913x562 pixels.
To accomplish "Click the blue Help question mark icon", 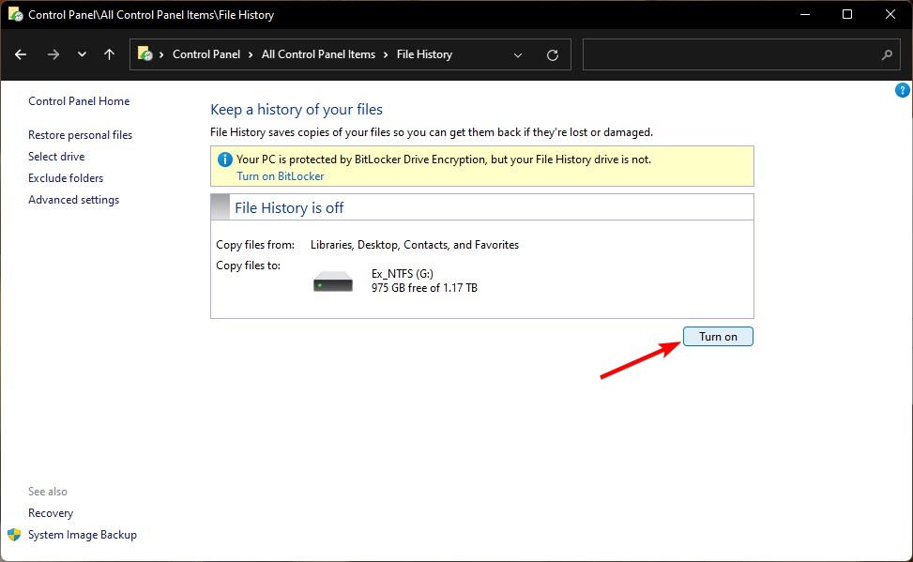I will coord(901,90).
